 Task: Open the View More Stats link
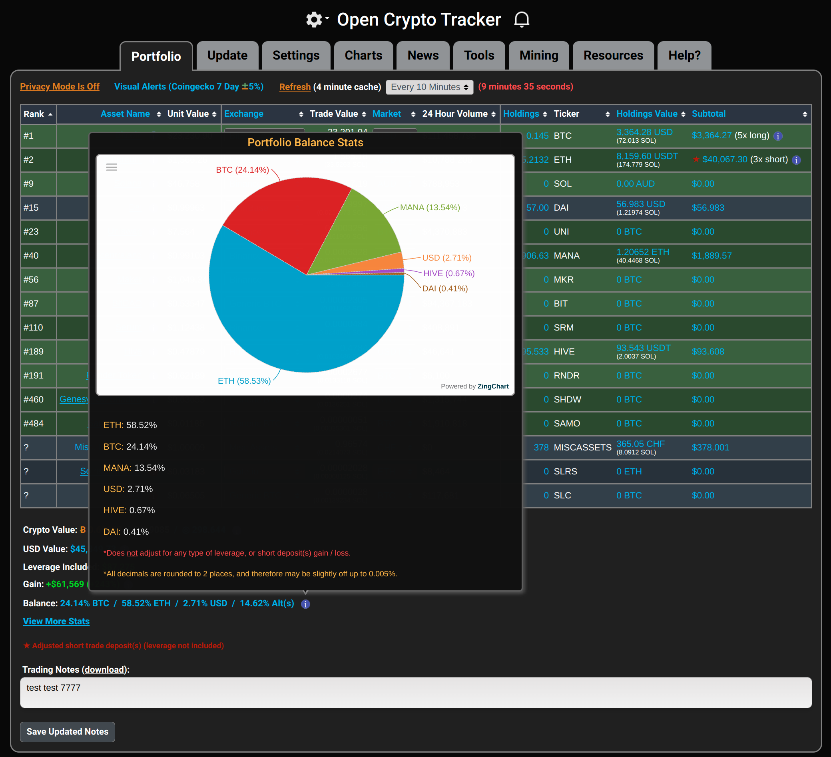pyautogui.click(x=56, y=622)
